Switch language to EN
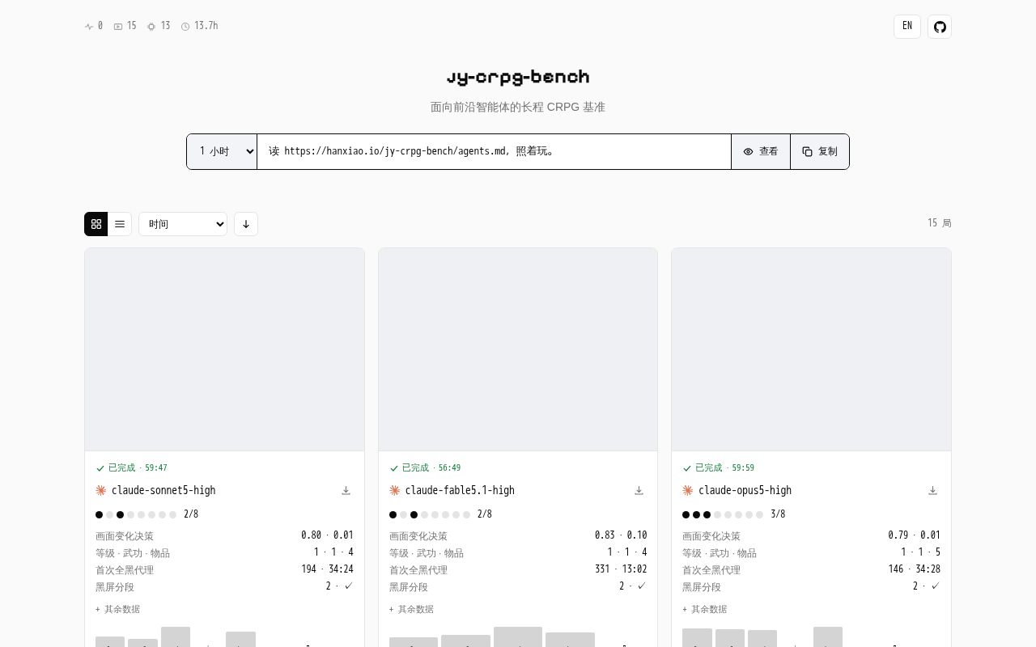The image size is (1036, 647). [x=907, y=27]
